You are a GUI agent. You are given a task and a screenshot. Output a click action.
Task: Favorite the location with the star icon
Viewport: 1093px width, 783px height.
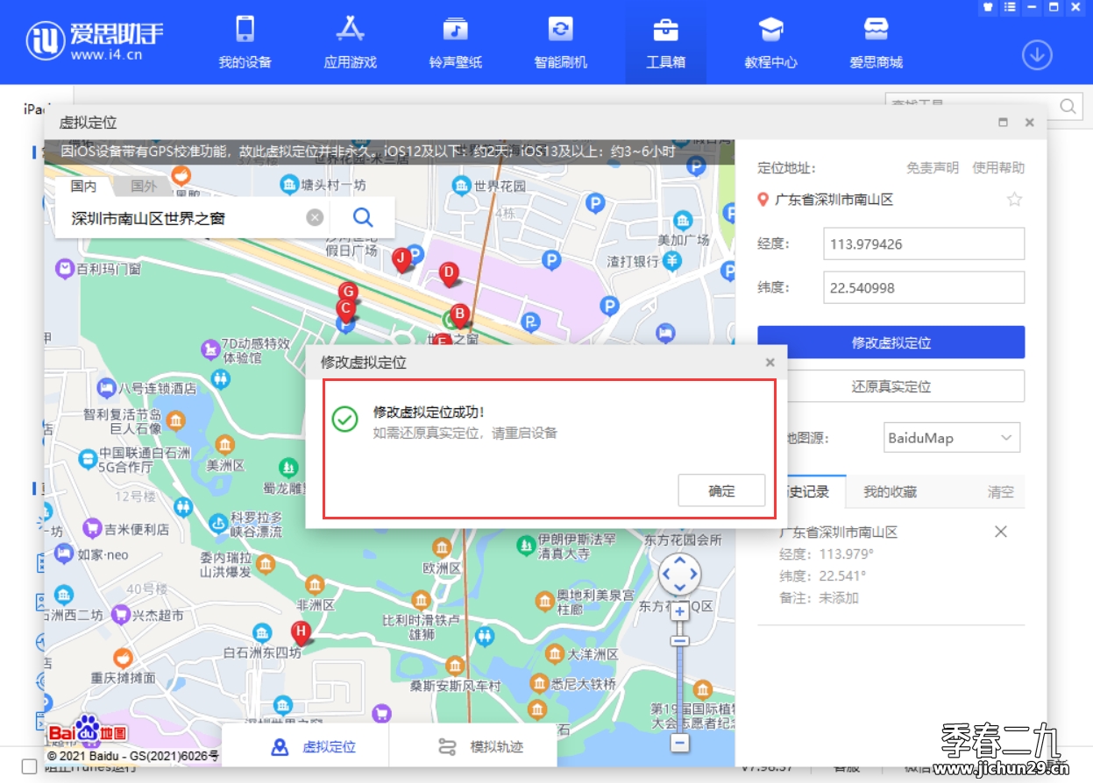[x=1014, y=200]
